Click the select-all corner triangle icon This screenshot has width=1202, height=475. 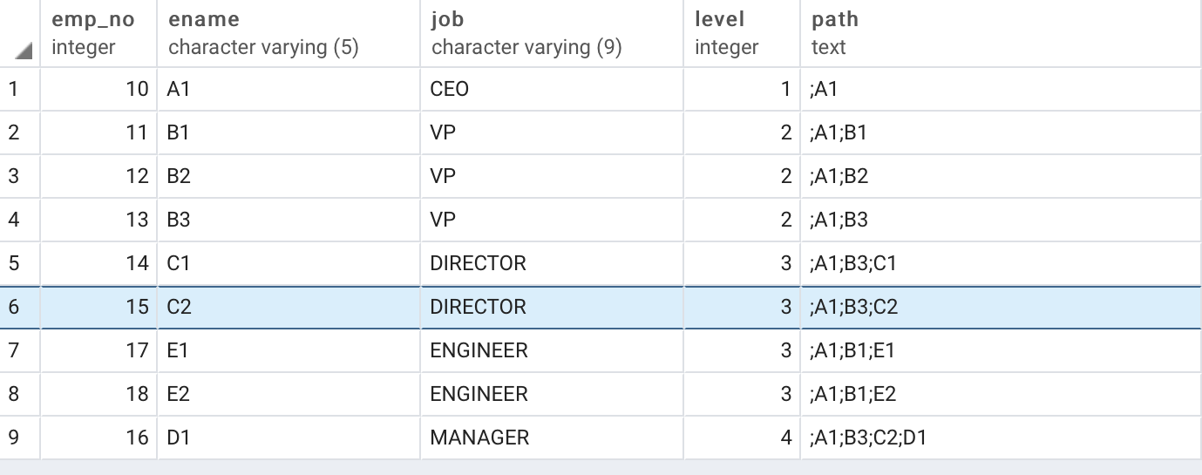[24, 52]
